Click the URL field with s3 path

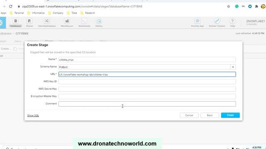(147, 74)
